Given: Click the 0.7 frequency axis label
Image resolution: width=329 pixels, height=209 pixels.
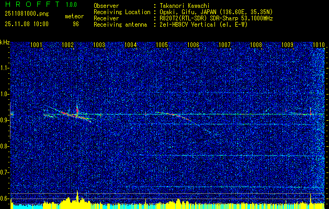Looking at the screenshot, I should (5, 172).
